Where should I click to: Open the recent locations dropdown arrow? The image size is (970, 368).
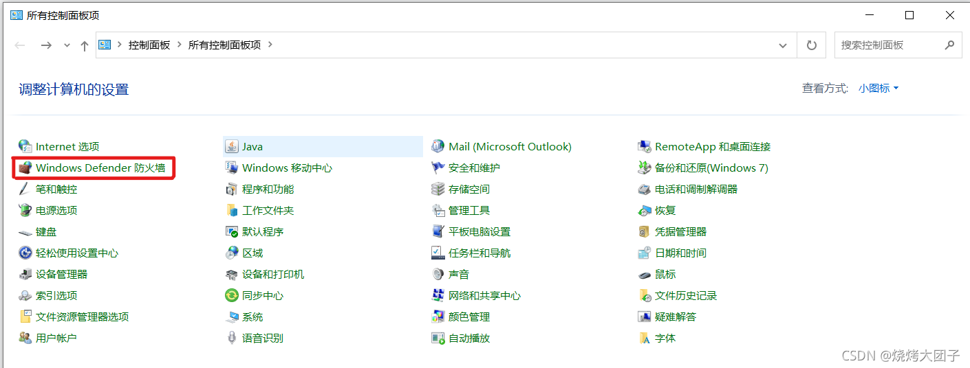coord(67,45)
